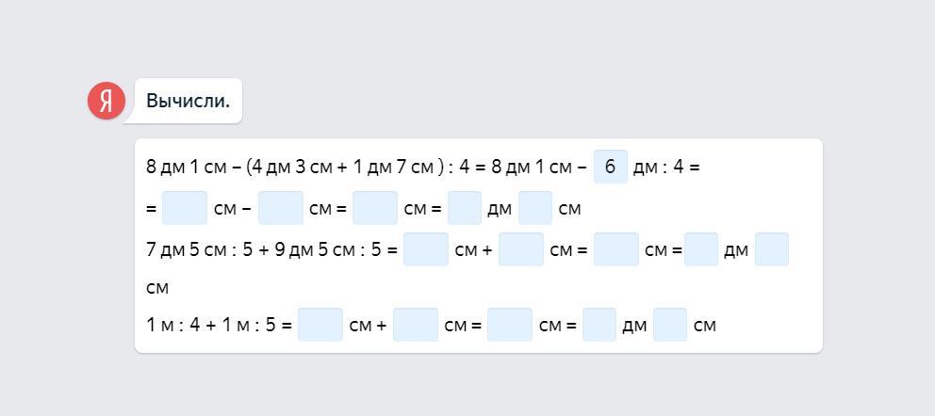The height and width of the screenshot is (416, 935).
Task: Select first см field after equals sign in row two
Action: coord(184,208)
